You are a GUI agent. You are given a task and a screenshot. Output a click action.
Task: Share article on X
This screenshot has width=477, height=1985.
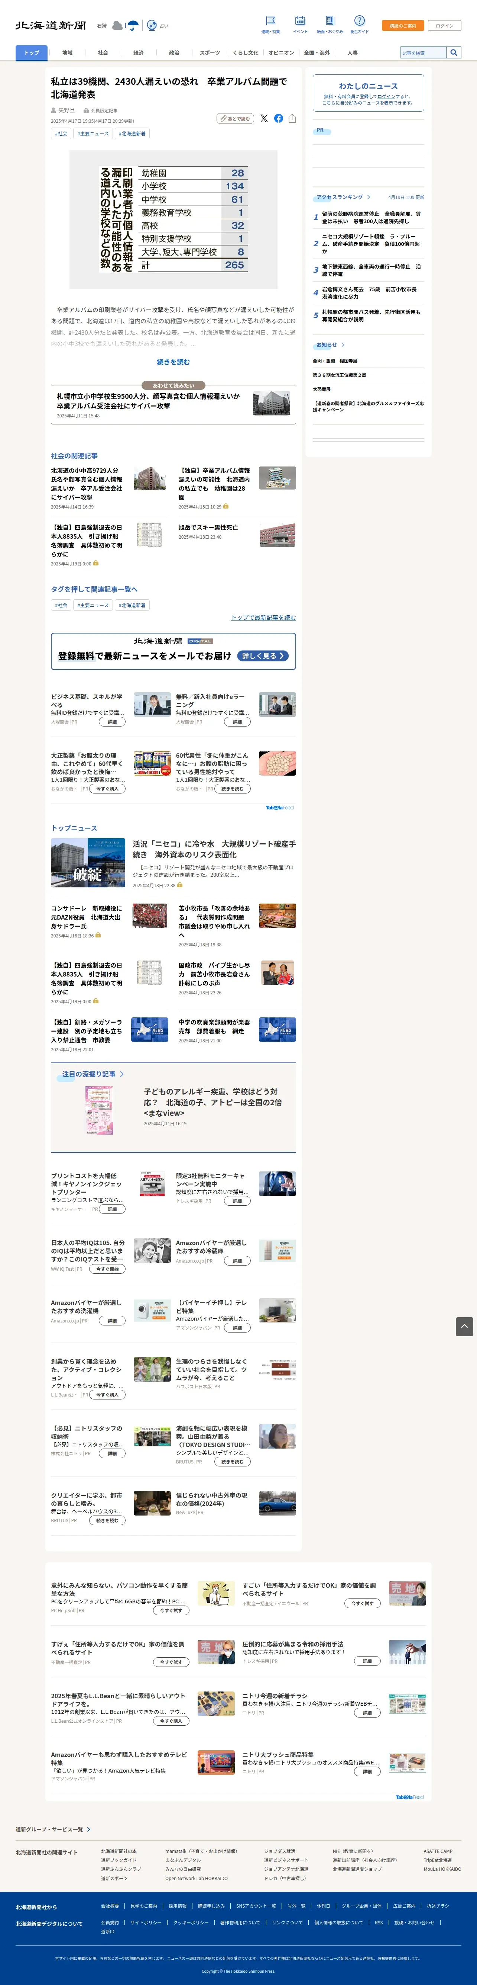264,119
